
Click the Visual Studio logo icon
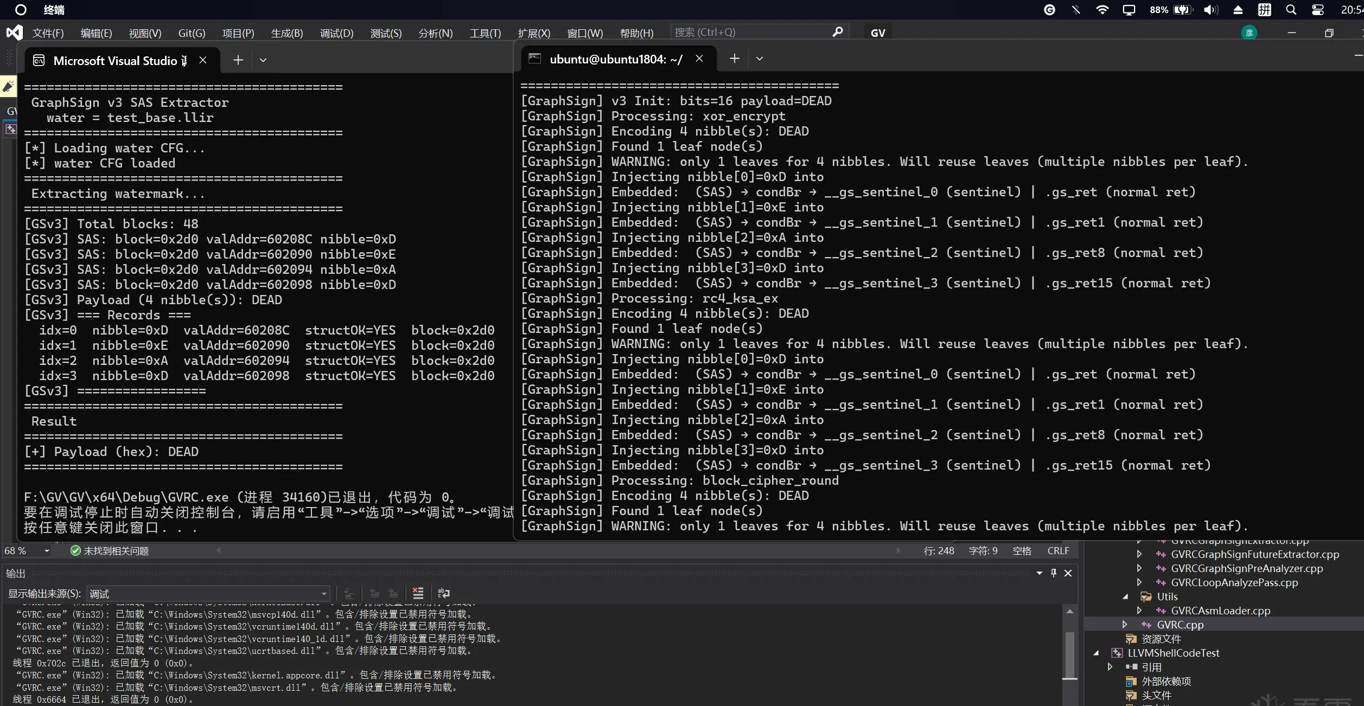pos(15,33)
